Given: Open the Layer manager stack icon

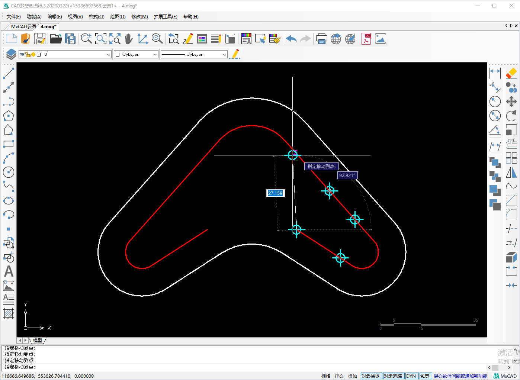Looking at the screenshot, I should point(11,54).
